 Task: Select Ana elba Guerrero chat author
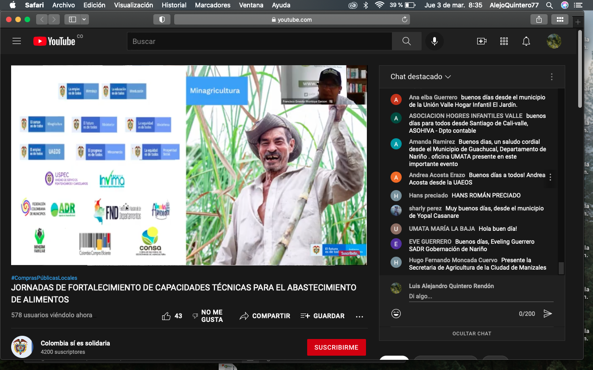433,98
